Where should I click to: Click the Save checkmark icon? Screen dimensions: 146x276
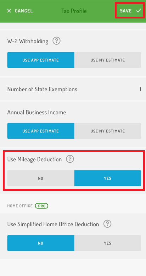pyautogui.click(x=139, y=11)
